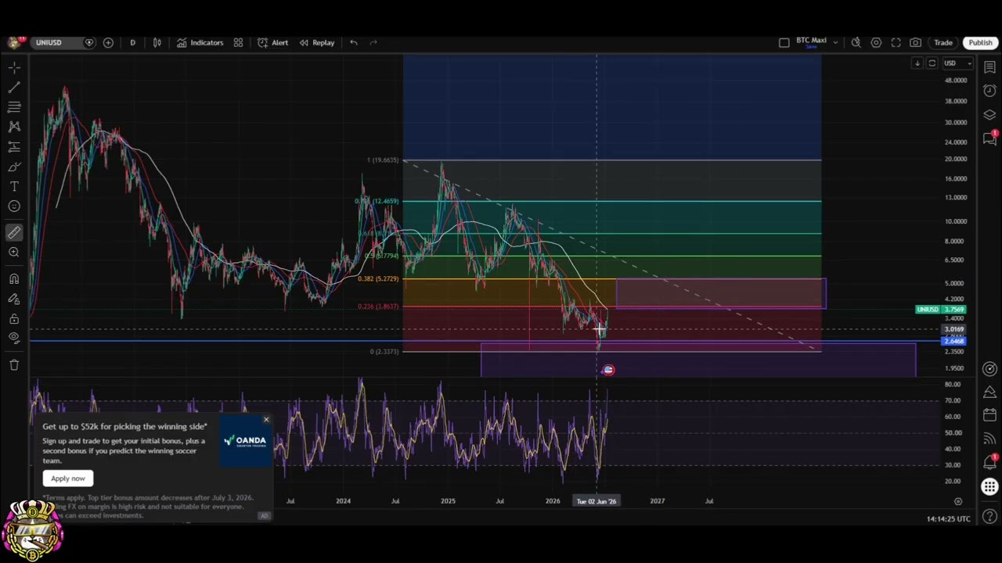Viewport: 1002px width, 563px height.
Task: Click the UNIUSD 3.7569 price label
Action: coord(942,309)
